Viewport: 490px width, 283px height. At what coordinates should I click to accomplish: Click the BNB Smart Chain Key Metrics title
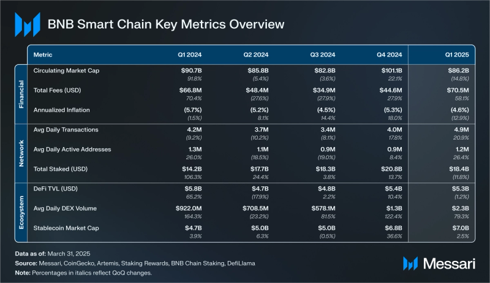tap(166, 25)
